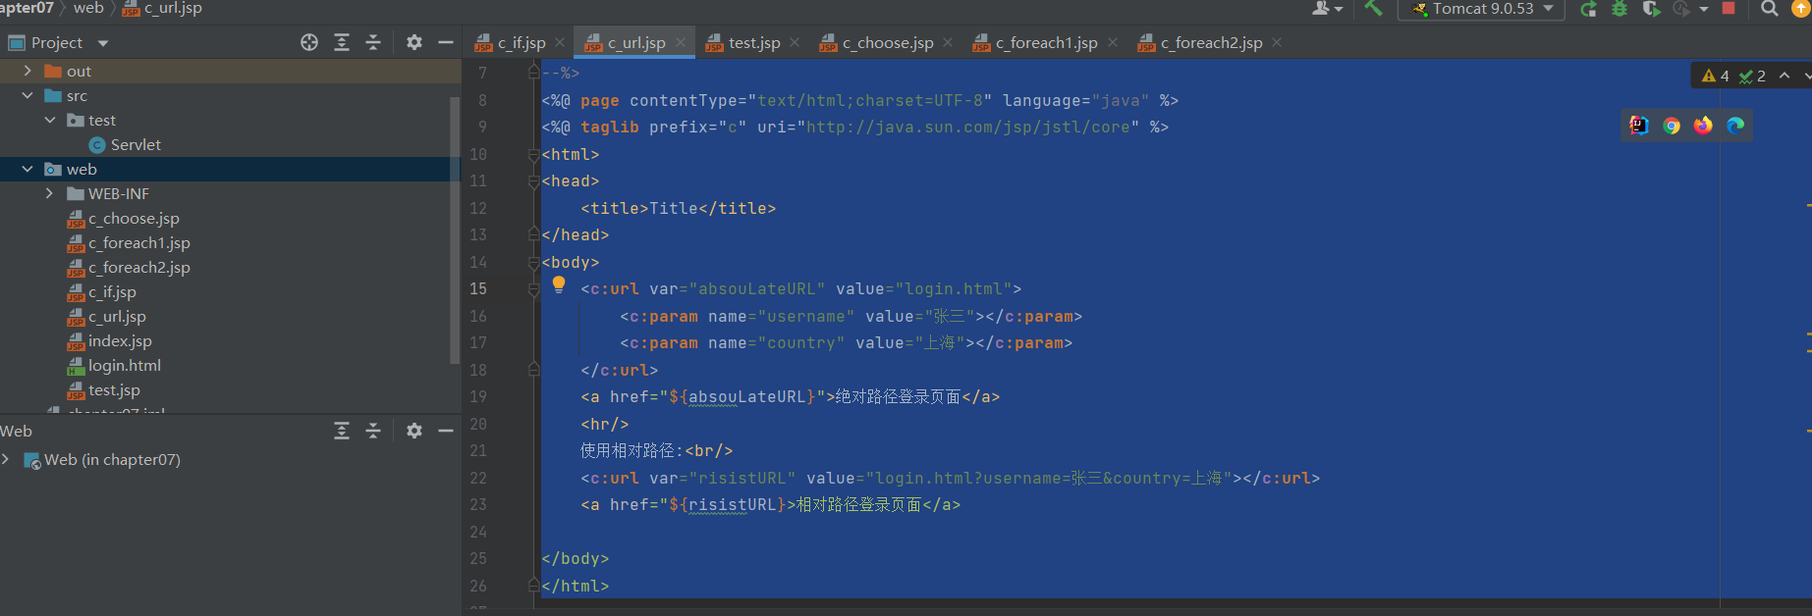This screenshot has height=616, width=1812.
Task: Open page in Firefox browser
Action: (1703, 126)
